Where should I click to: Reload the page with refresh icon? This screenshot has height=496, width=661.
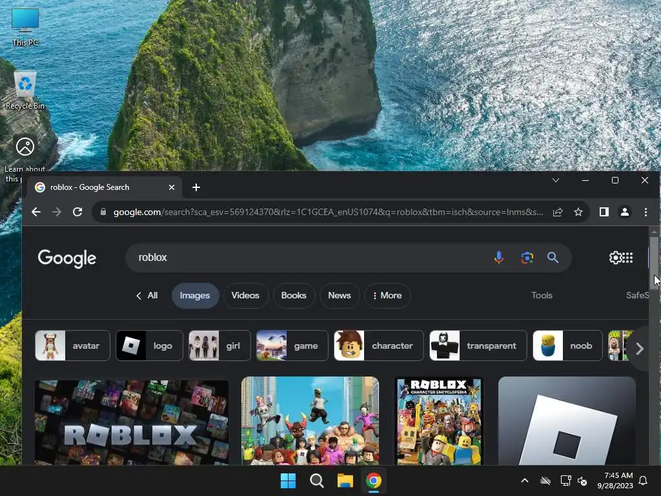tap(77, 212)
